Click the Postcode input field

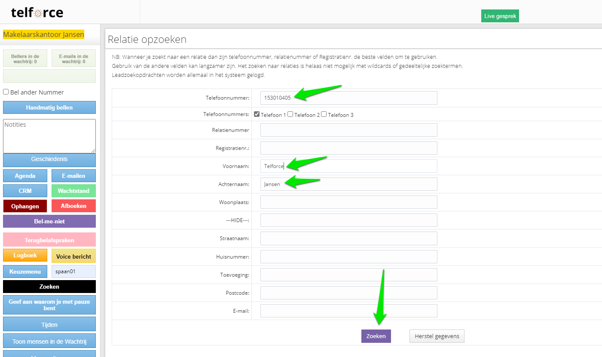[x=348, y=293]
